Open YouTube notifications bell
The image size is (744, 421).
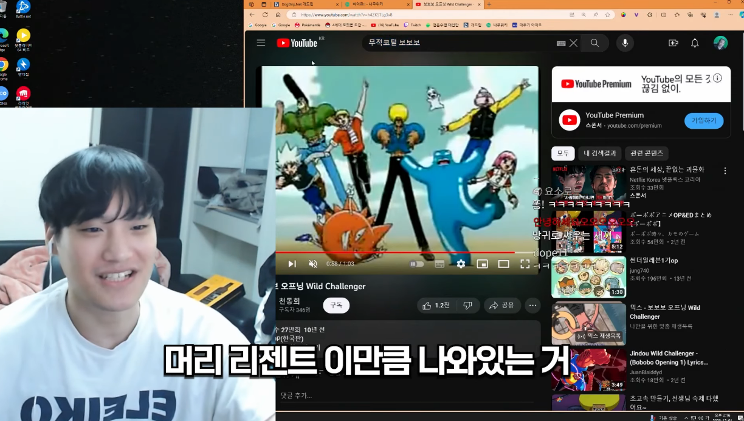point(695,43)
